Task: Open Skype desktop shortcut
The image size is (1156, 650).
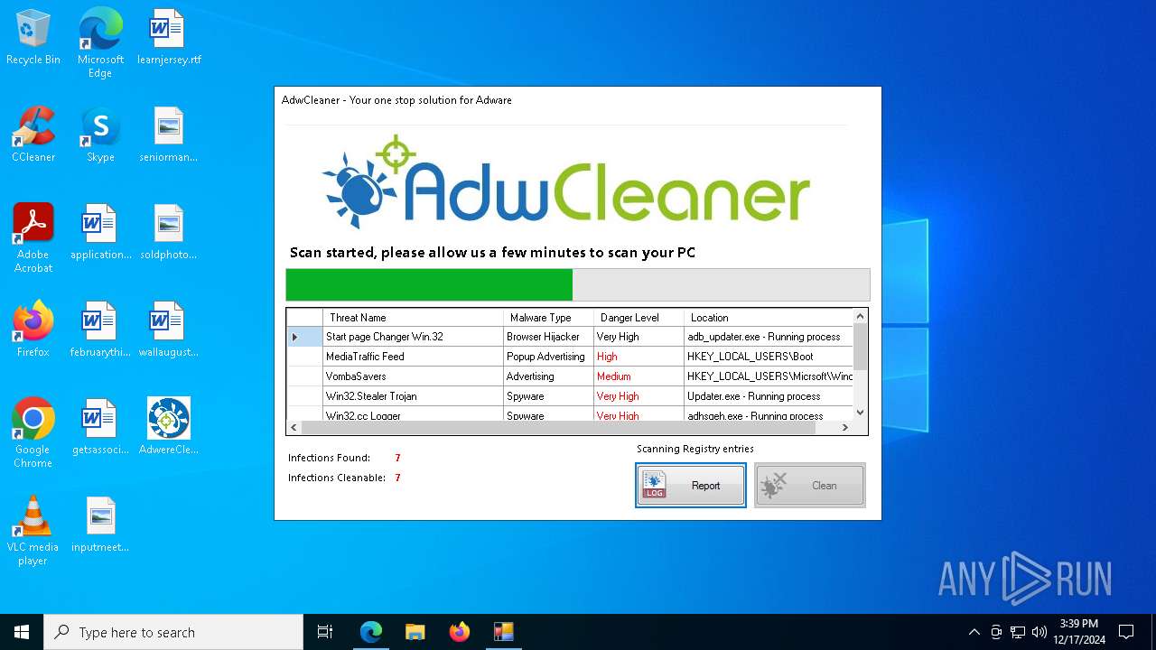Action: pos(100,135)
